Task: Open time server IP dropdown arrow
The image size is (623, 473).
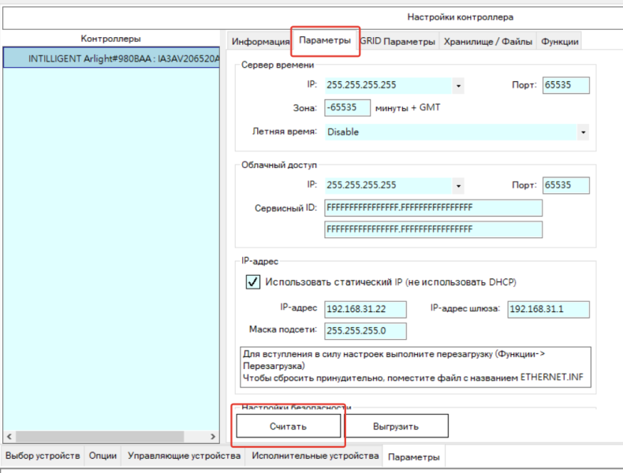Action: click(x=458, y=85)
